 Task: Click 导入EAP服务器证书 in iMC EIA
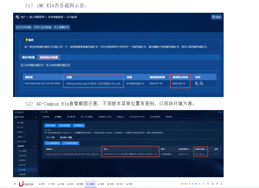click(32, 65)
